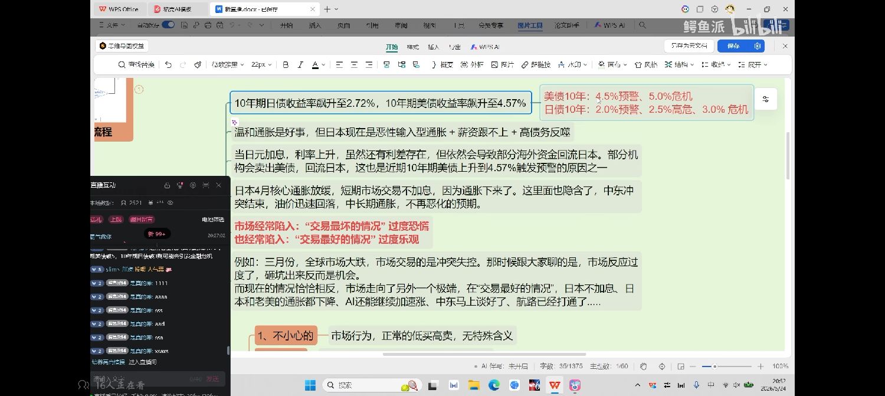Open settings gear in 直播互动 panel
Screen dimensions: 885x396
[x=193, y=185]
